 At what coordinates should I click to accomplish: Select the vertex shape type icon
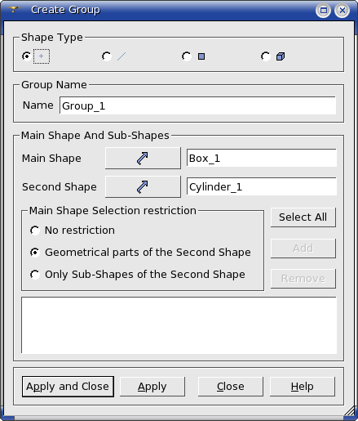coord(42,56)
